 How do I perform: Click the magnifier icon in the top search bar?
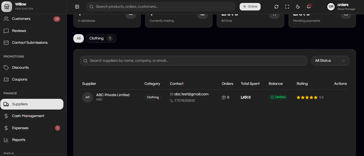click(x=92, y=7)
